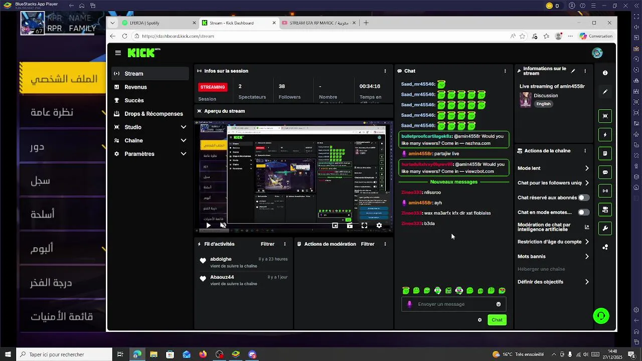Open Revenus in the sidebar
This screenshot has height=361, width=642.
point(150,87)
